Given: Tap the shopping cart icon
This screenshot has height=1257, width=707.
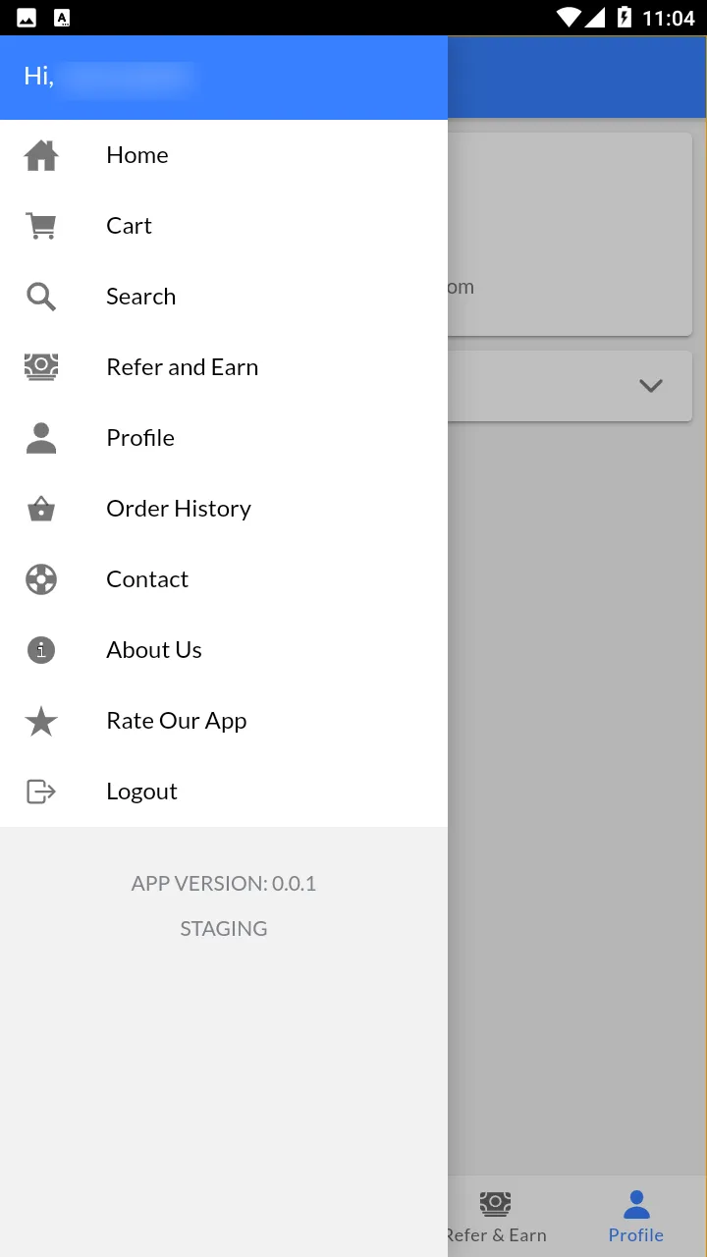Looking at the screenshot, I should [x=41, y=226].
